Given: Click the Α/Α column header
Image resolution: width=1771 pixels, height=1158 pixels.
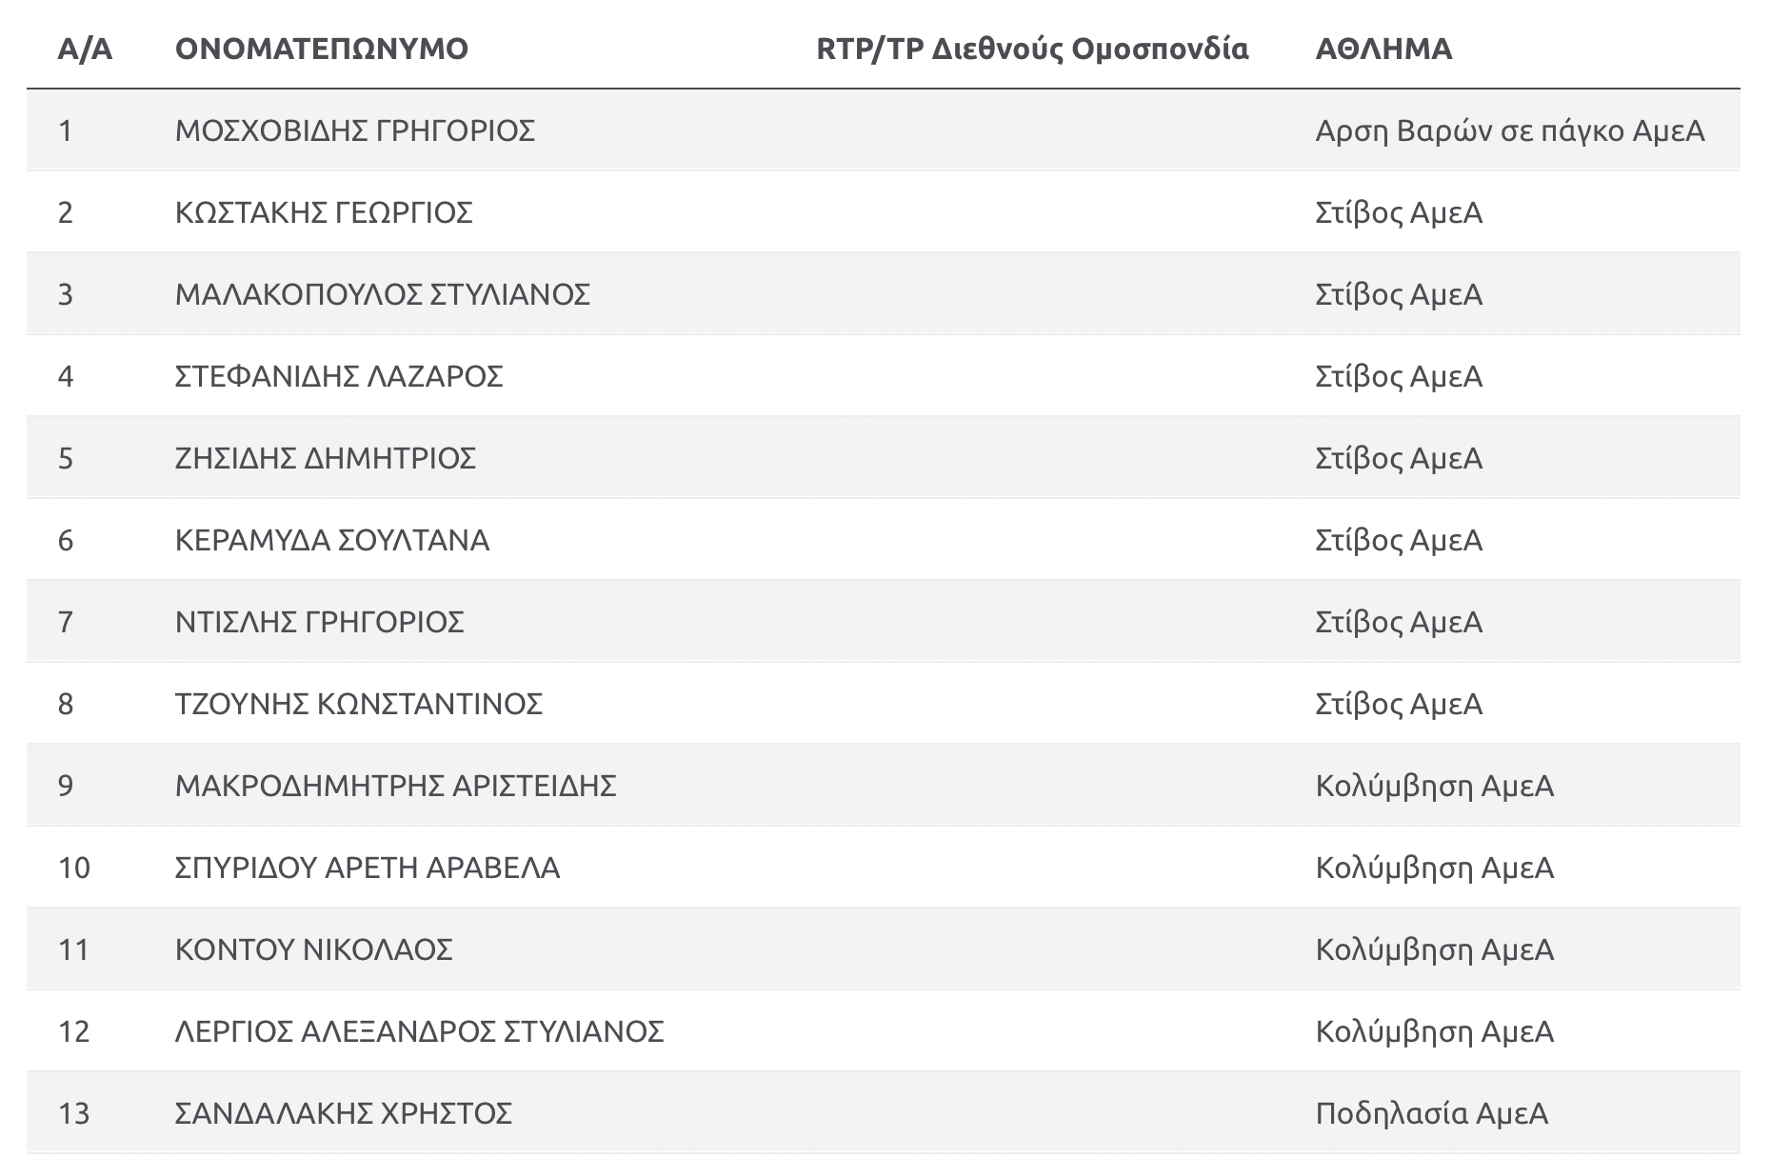Looking at the screenshot, I should coord(85,49).
